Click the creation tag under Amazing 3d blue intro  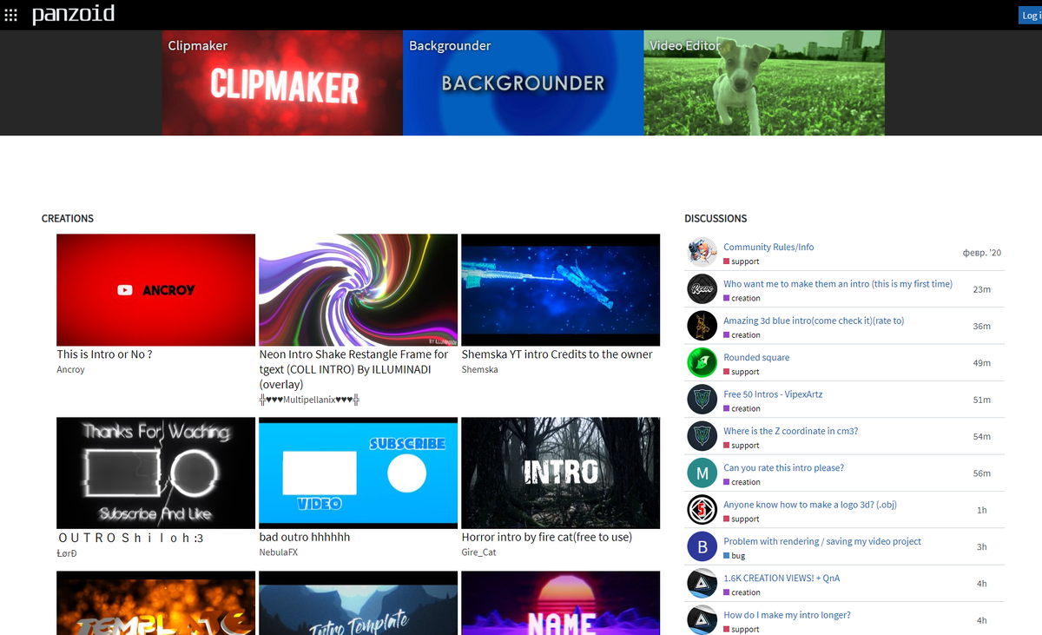pos(742,335)
